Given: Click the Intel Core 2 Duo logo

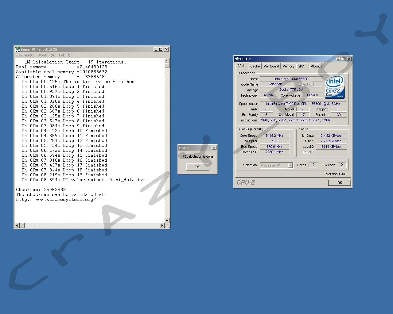Looking at the screenshot, I should point(335,87).
